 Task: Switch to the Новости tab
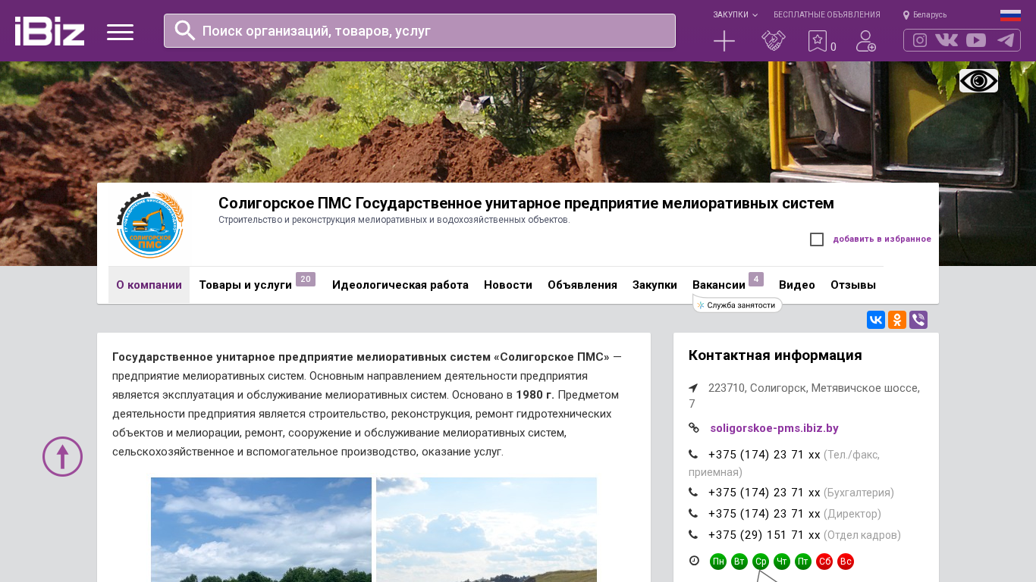(x=508, y=285)
